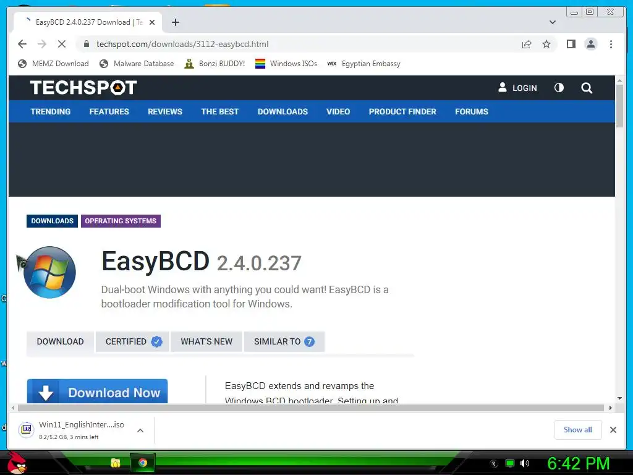This screenshot has width=633, height=475.
Task: Open the Chrome profile avatar
Action: [x=590, y=44]
